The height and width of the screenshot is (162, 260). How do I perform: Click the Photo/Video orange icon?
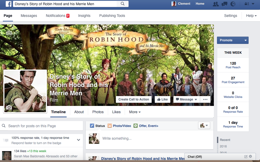(110, 126)
